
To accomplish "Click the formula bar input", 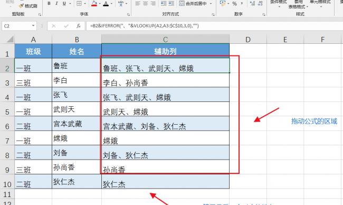I will 214,26.
